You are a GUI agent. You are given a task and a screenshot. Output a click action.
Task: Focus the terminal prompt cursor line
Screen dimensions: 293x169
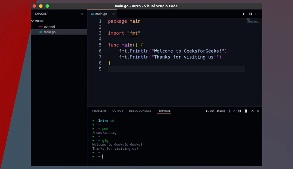[x=97, y=156]
